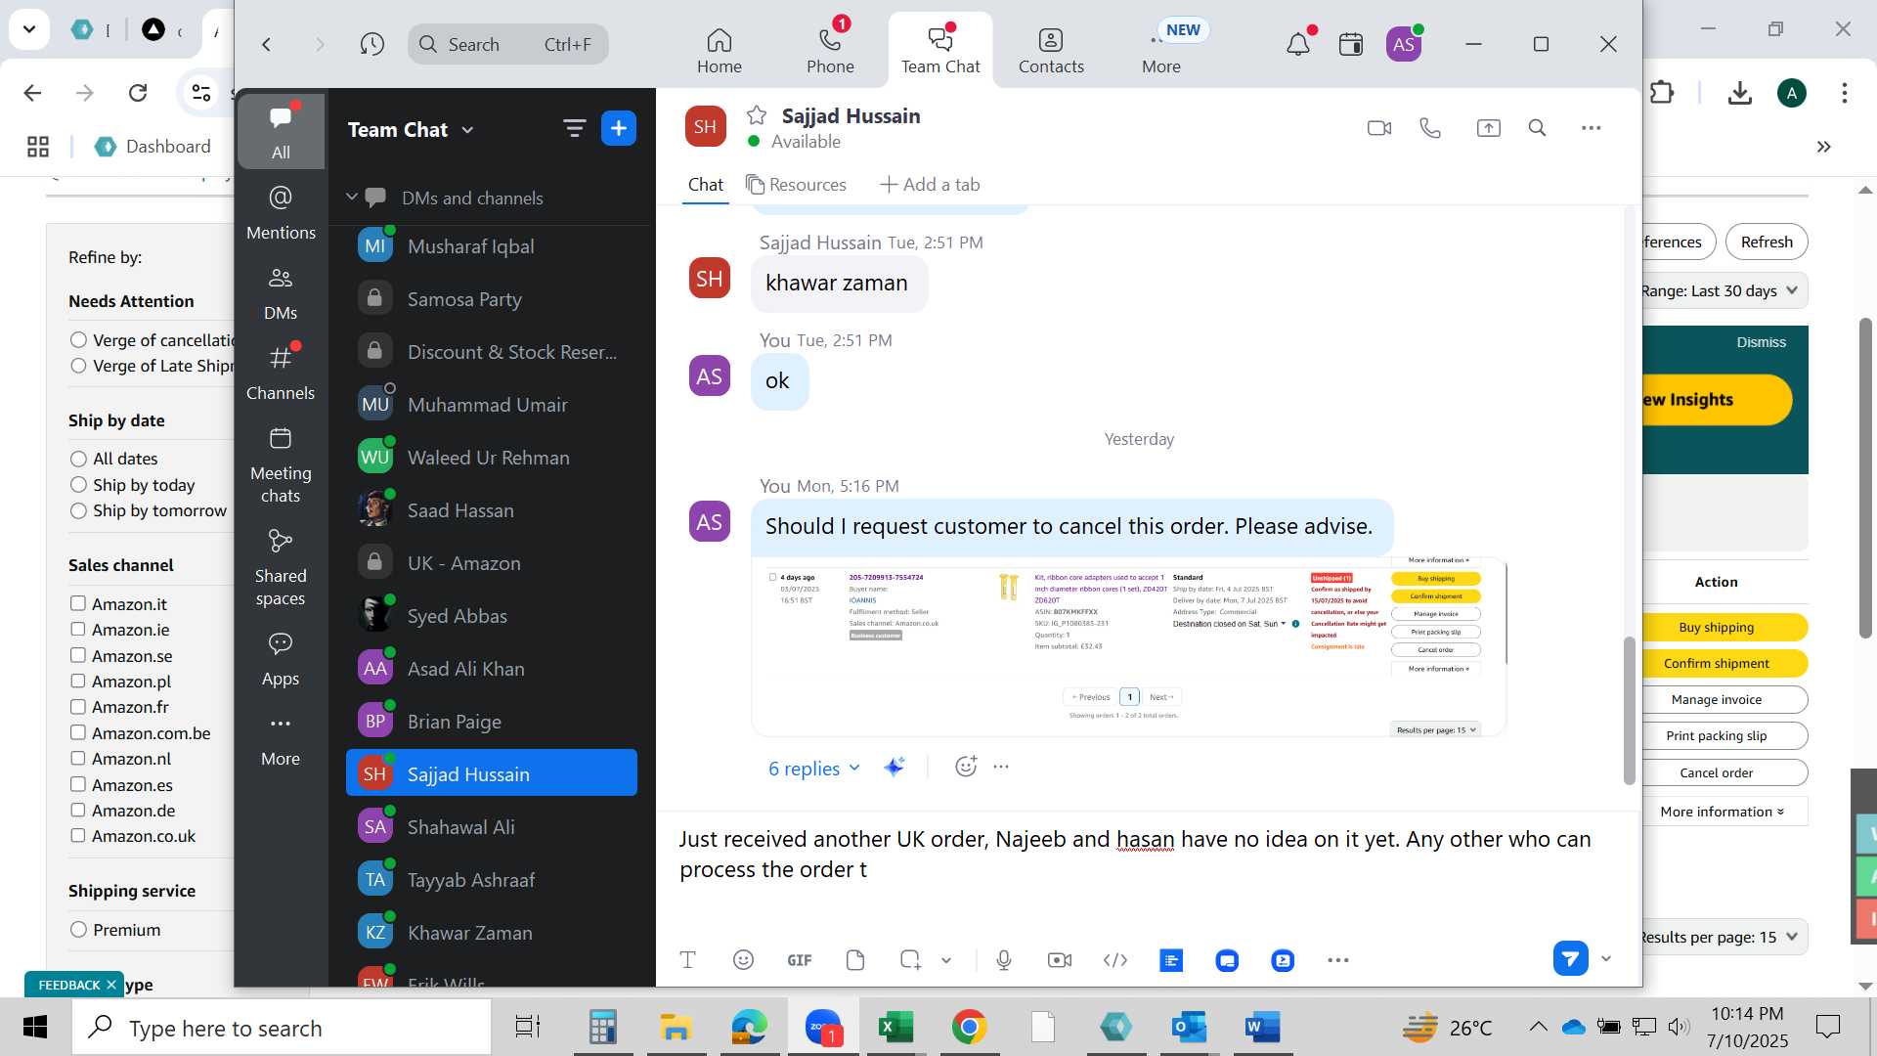1877x1056 pixels.
Task: Click the Zoom chat search field
Action: click(x=507, y=44)
